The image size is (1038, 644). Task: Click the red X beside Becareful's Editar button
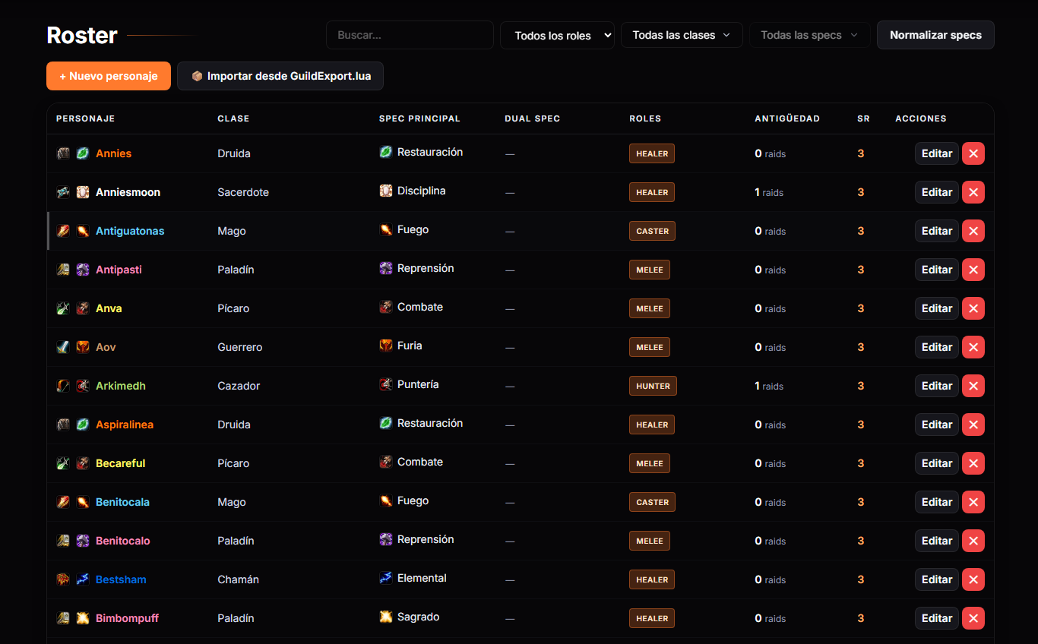[x=973, y=463]
